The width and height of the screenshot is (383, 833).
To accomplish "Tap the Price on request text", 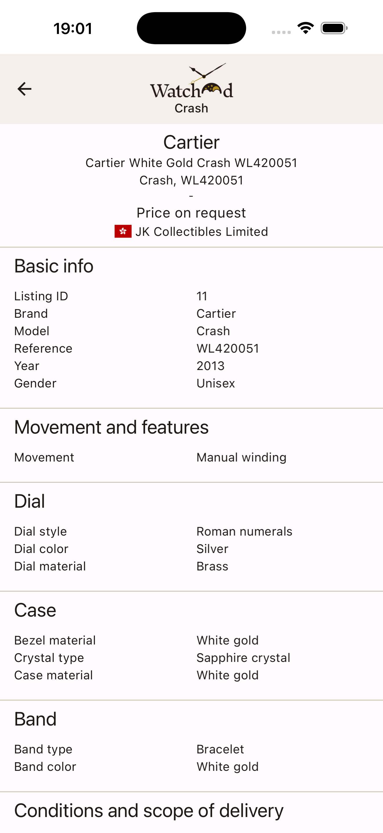I will coord(191,213).
